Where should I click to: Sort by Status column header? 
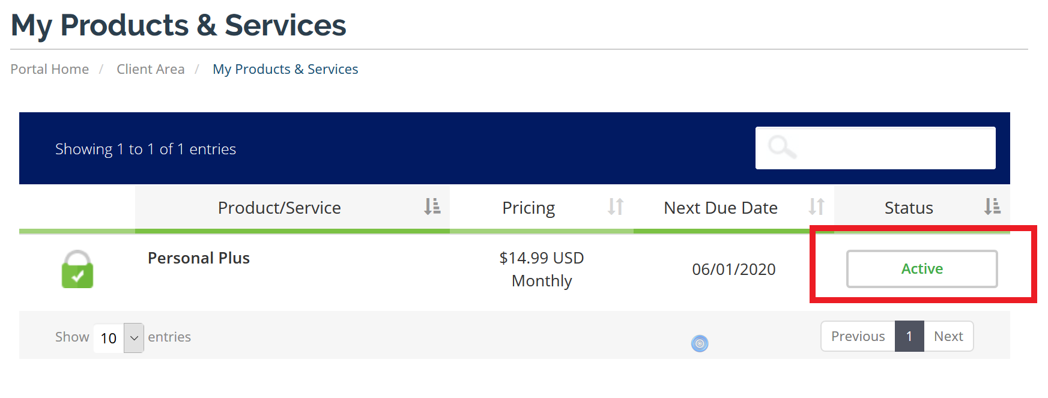pyautogui.click(x=908, y=208)
